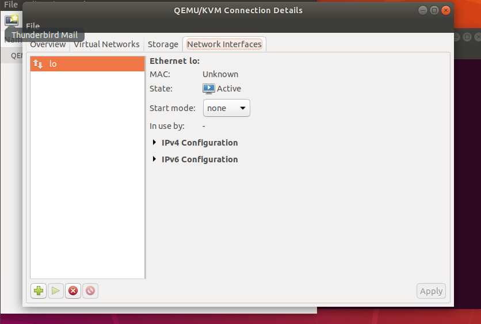Click the 'In use by:' label
Viewport: 481px width, 324px height.
167,126
